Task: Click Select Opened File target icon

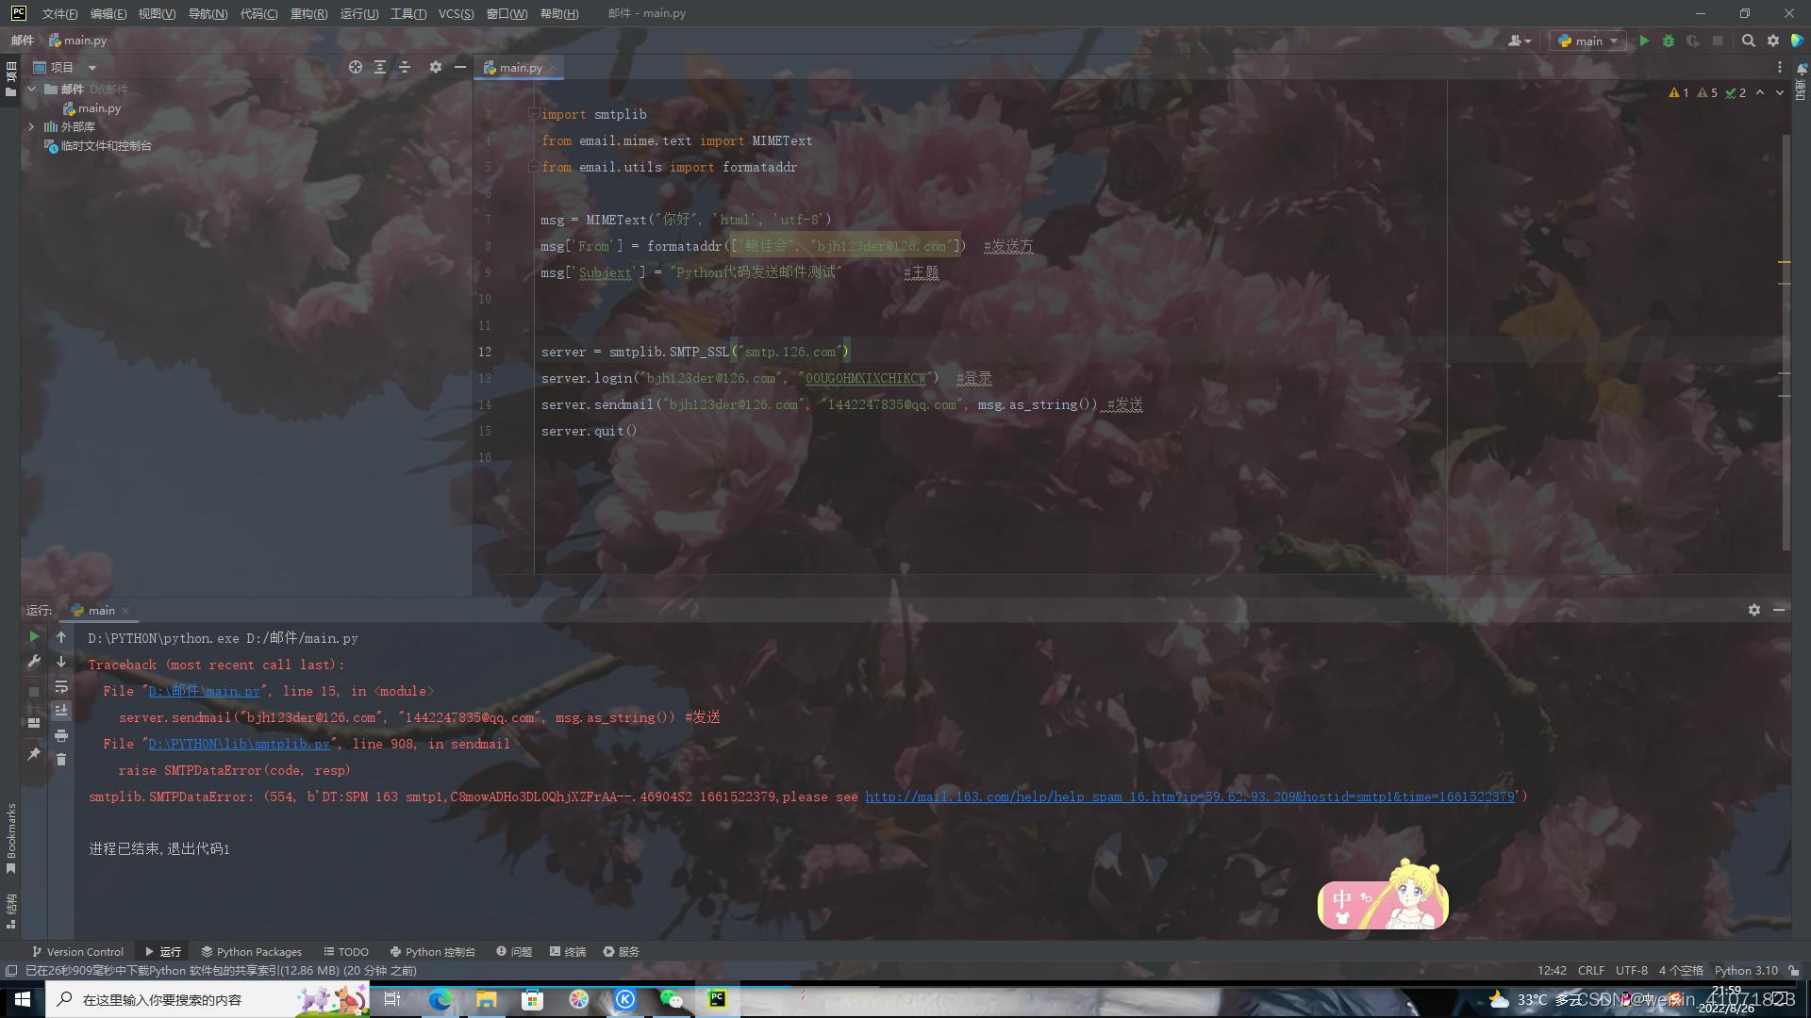Action: coord(356,67)
